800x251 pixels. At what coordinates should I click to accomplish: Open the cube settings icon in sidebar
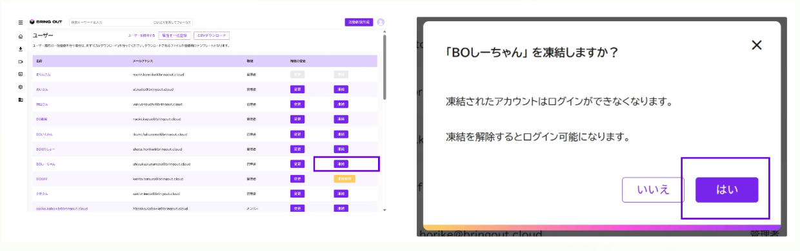tap(21, 87)
